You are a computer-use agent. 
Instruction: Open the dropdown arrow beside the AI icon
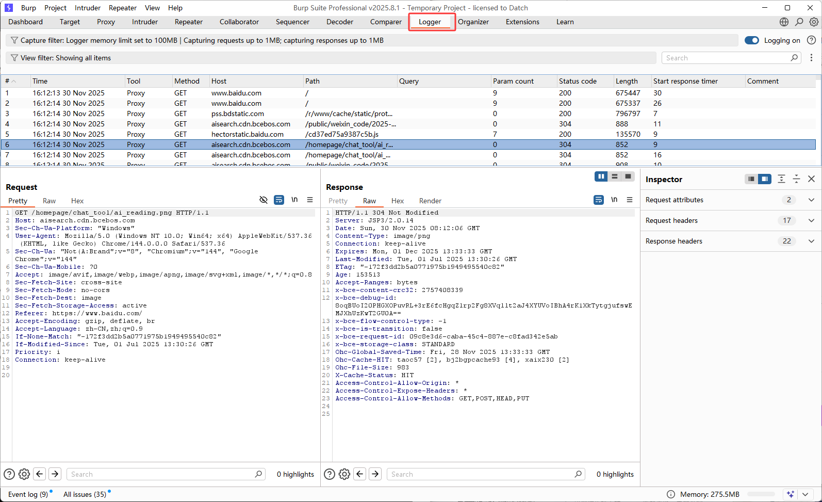coord(805,494)
